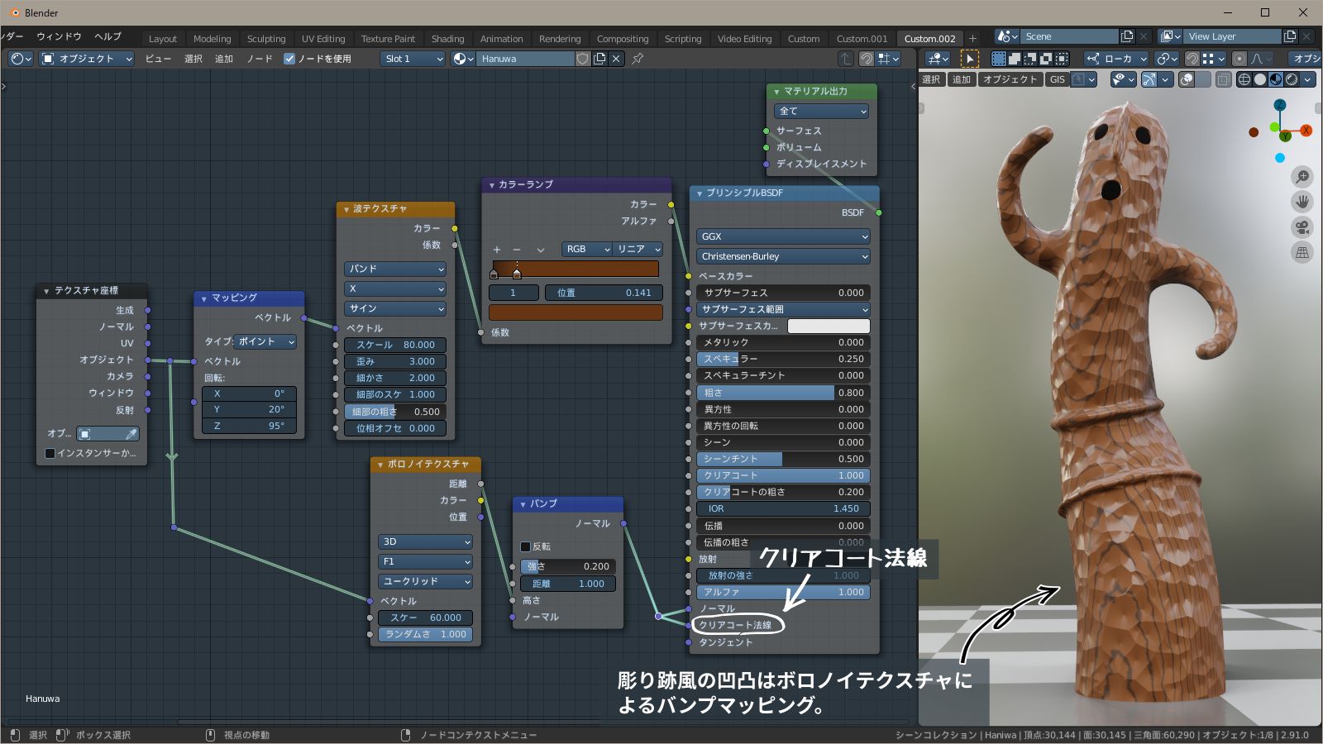
Task: Click the new scene copy icon beside Scene
Action: [1127, 36]
